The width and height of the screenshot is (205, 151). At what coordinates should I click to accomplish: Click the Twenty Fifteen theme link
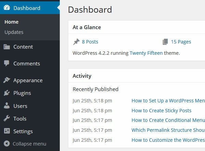coord(146,53)
